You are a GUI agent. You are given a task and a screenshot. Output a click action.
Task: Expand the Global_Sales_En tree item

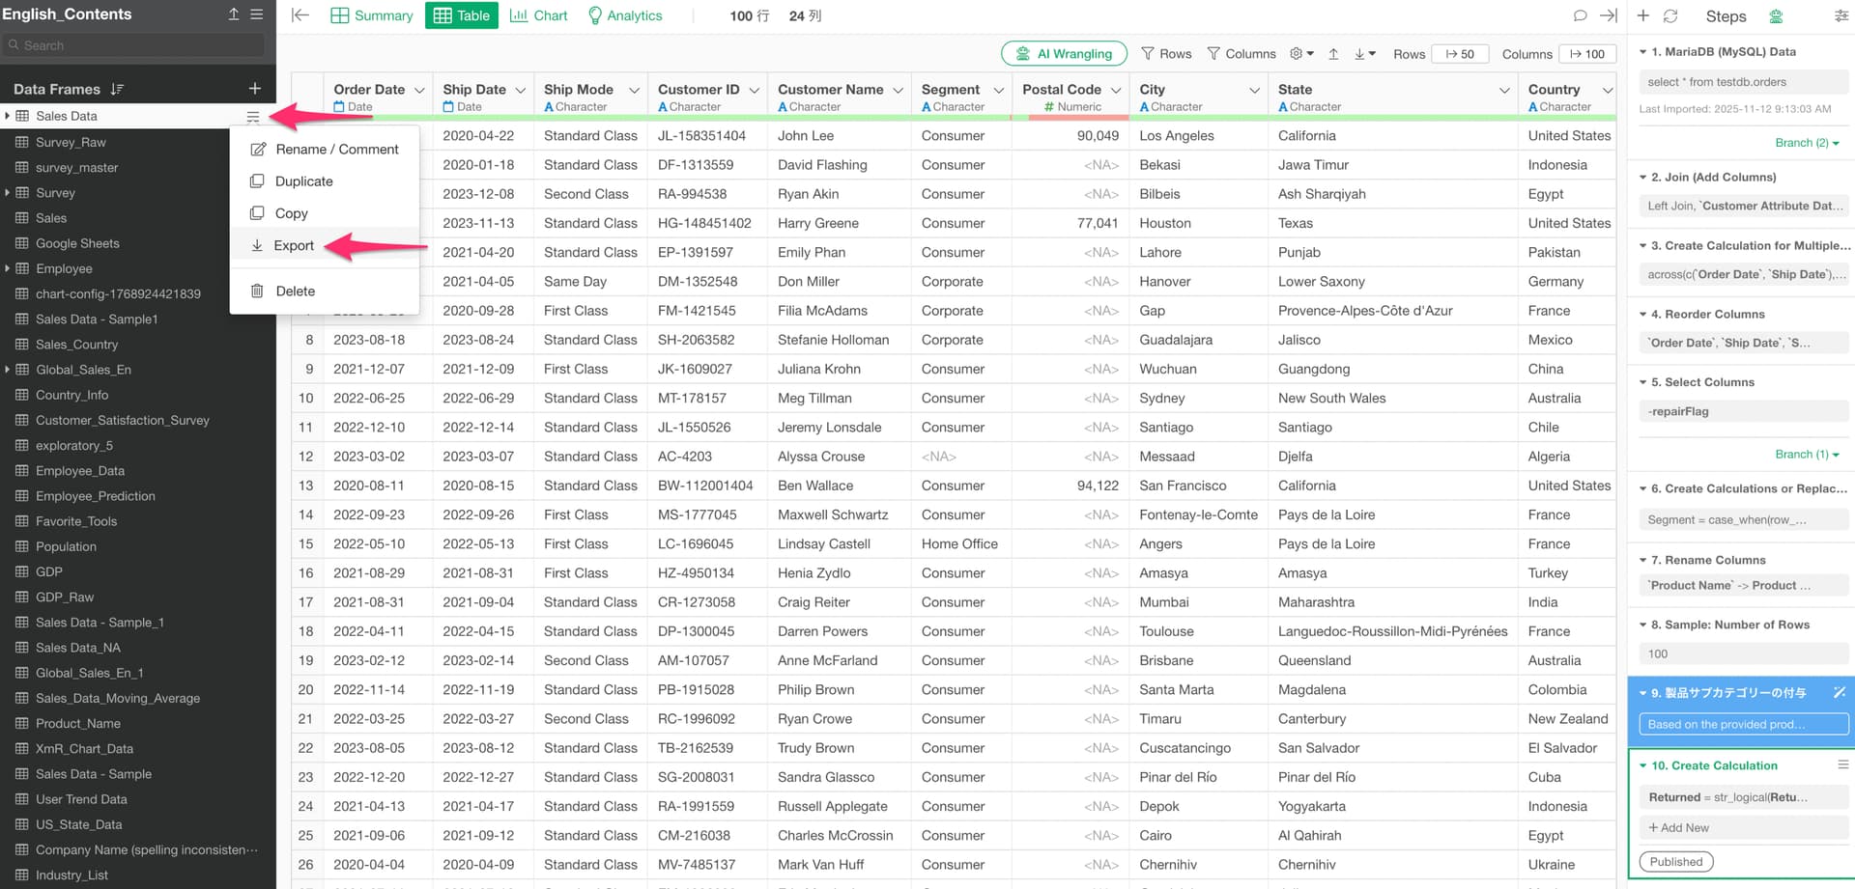(8, 370)
